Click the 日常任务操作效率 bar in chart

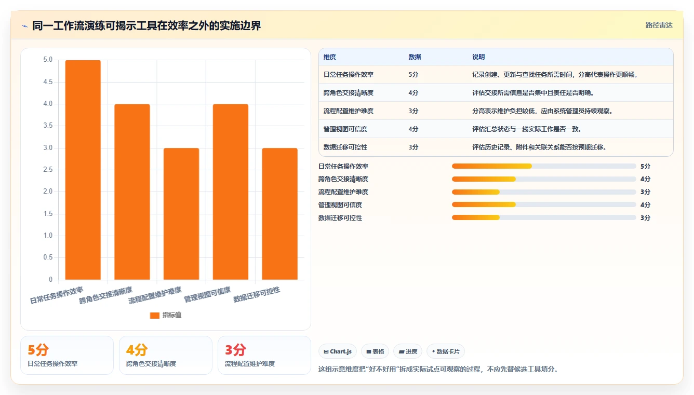83,170
